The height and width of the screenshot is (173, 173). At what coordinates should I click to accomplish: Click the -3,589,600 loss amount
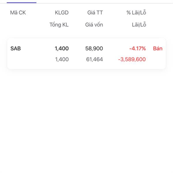coord(132,59)
